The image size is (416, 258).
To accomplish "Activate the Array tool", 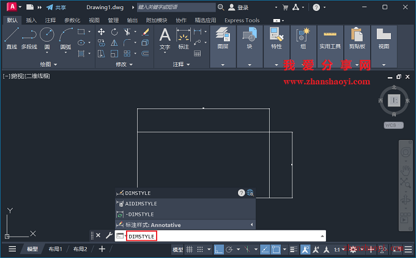I will pos(127,54).
